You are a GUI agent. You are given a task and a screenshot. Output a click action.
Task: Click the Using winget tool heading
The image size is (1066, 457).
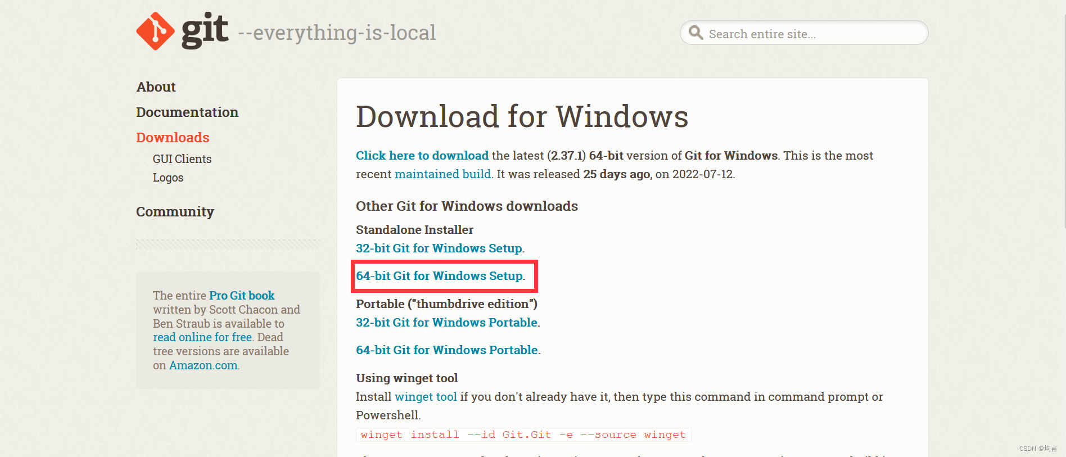407,378
